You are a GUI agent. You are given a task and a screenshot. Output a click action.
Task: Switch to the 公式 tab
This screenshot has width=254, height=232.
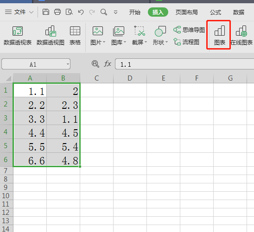[216, 13]
